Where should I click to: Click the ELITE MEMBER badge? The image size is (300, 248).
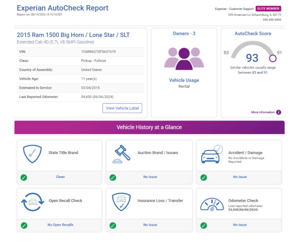tap(268, 9)
